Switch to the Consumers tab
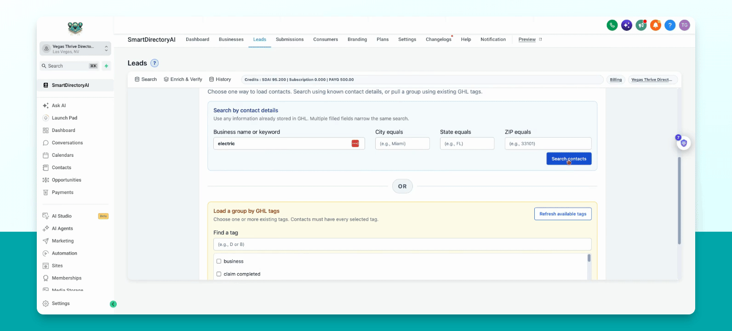Image resolution: width=732 pixels, height=331 pixels. pos(326,40)
